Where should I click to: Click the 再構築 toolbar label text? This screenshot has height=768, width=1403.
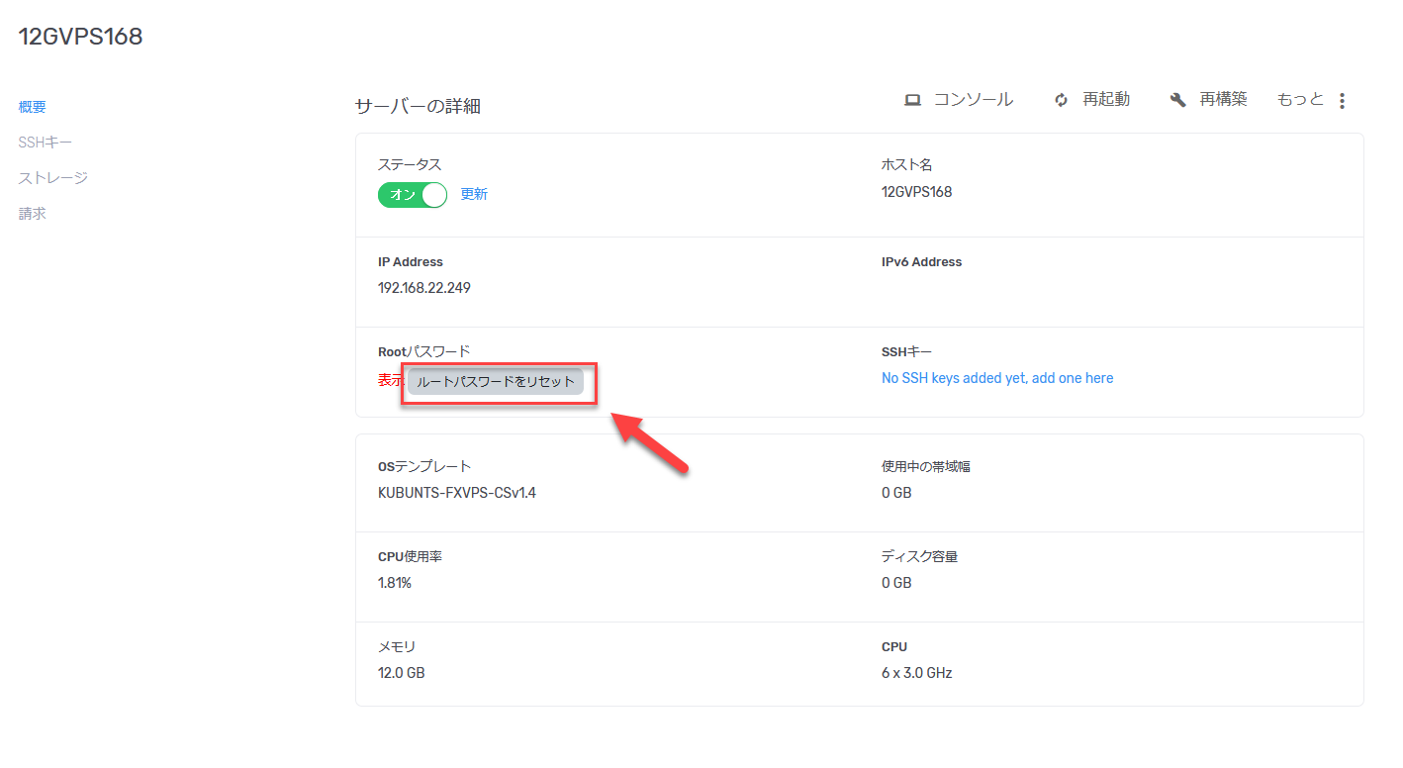click(x=1221, y=99)
